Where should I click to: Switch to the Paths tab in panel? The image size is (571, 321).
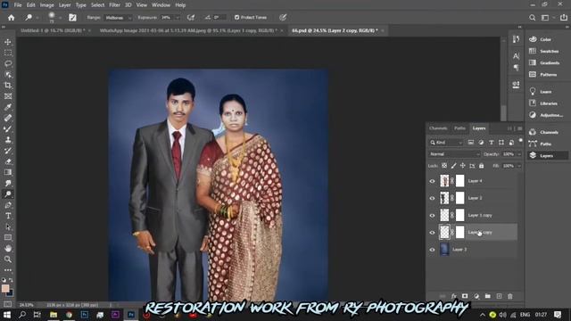[459, 128]
